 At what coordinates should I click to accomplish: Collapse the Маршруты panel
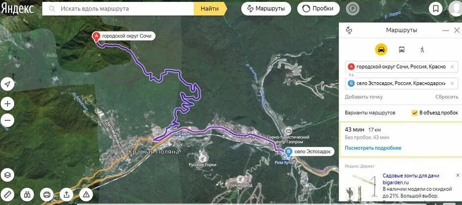(x=445, y=30)
